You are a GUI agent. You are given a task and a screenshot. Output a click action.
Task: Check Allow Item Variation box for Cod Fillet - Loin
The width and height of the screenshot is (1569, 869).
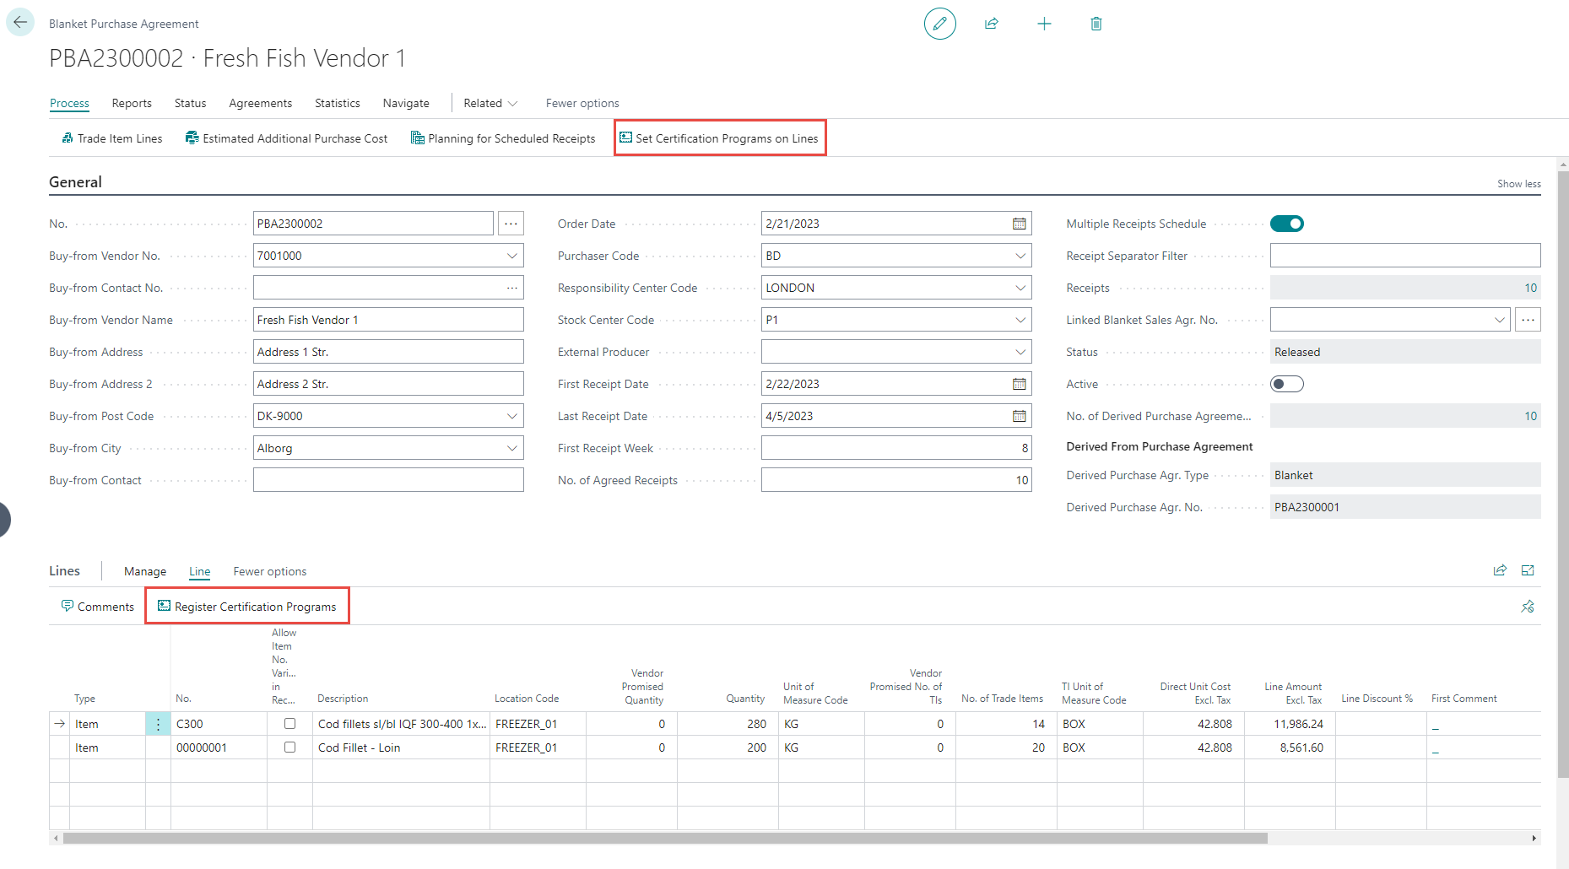point(289,748)
